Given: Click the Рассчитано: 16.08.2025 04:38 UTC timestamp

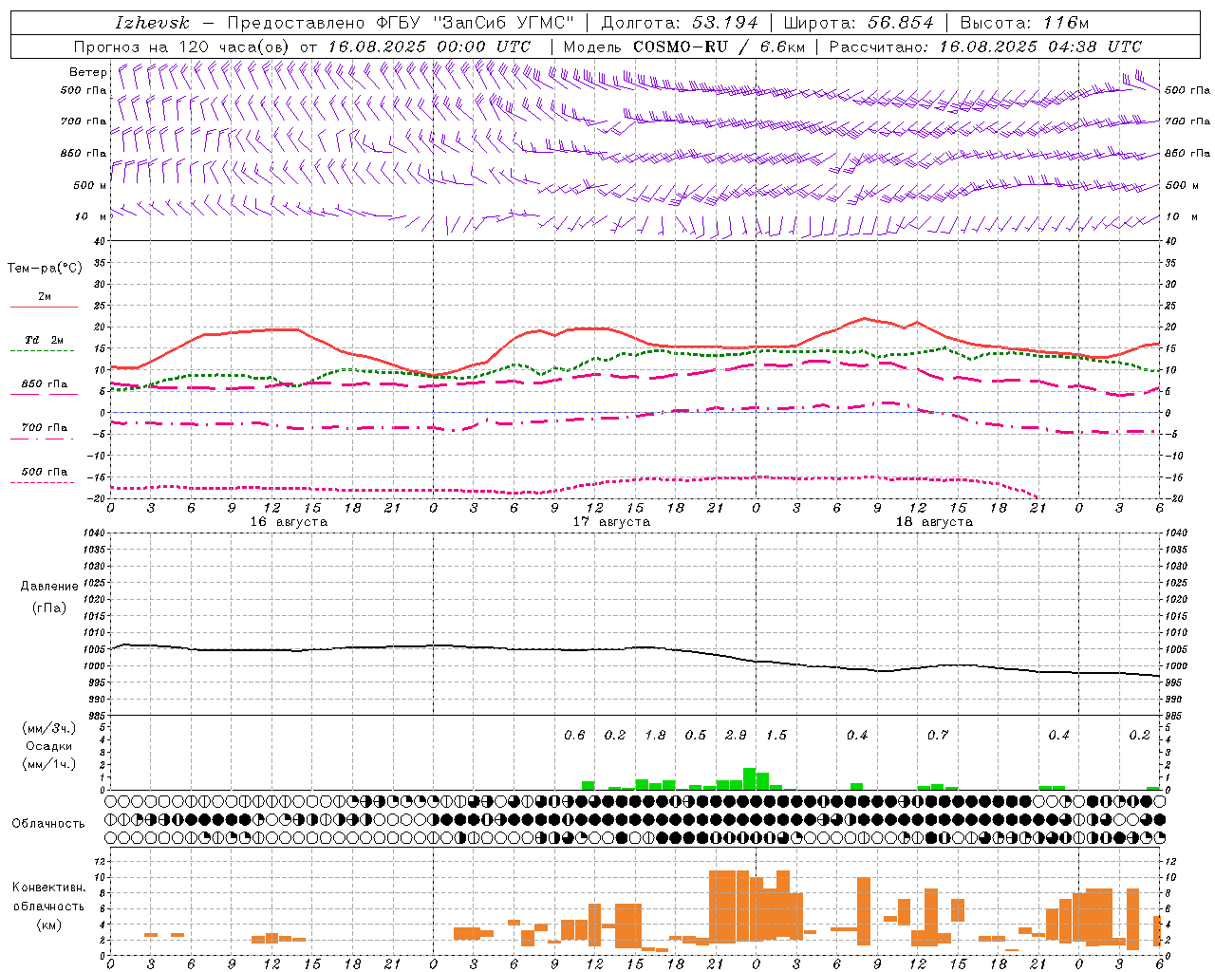Looking at the screenshot, I should click(985, 47).
